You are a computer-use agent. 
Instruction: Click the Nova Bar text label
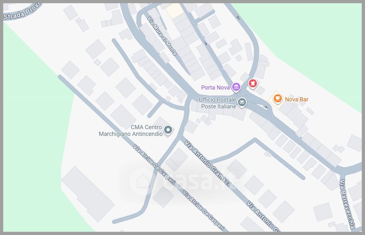[x=297, y=99]
